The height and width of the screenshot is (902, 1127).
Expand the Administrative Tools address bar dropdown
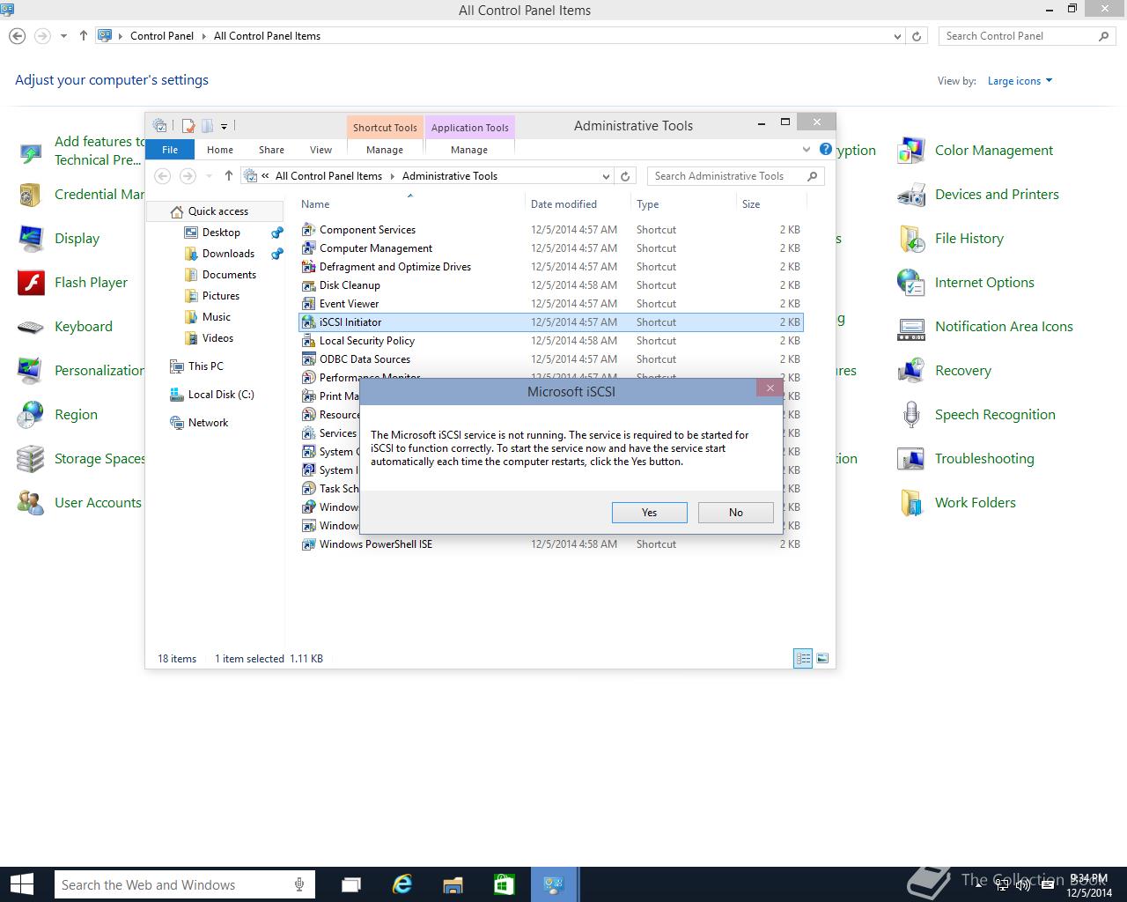[606, 176]
